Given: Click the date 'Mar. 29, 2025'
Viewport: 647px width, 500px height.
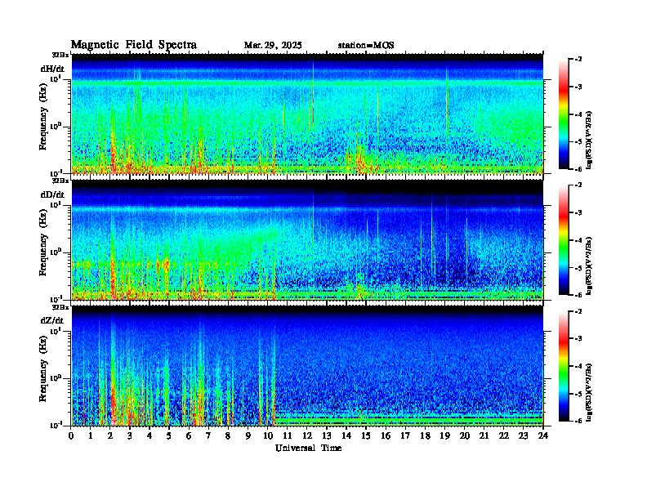Looking at the screenshot, I should 273,46.
